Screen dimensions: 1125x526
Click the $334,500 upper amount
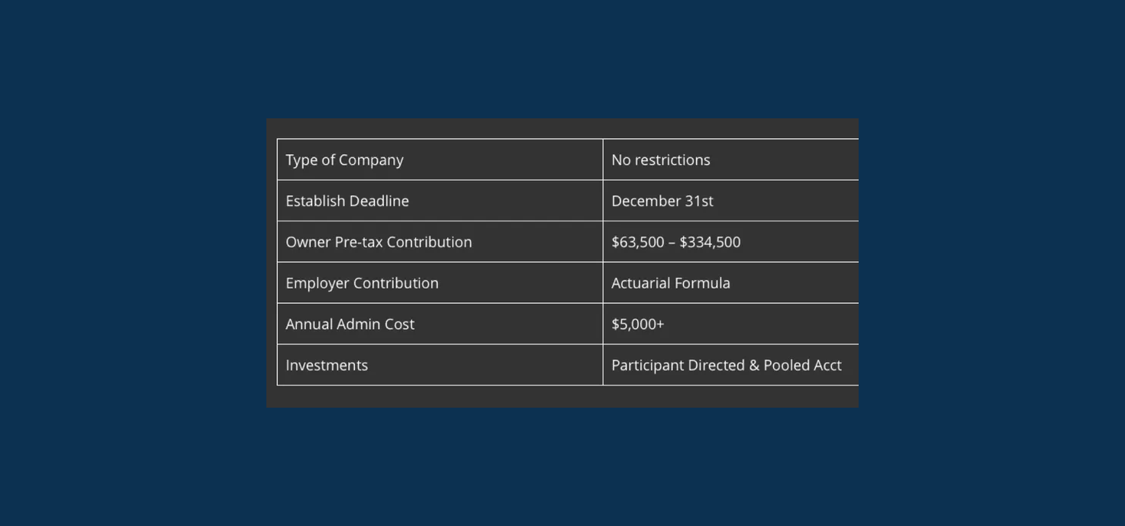click(x=710, y=243)
